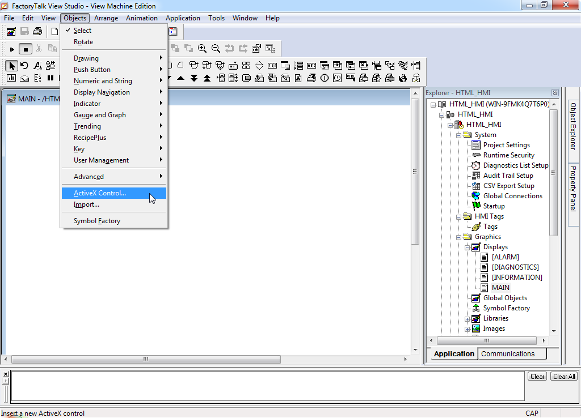Image resolution: width=581 pixels, height=418 pixels.
Task: Choose the Rotate tool icon
Action: 24,66
